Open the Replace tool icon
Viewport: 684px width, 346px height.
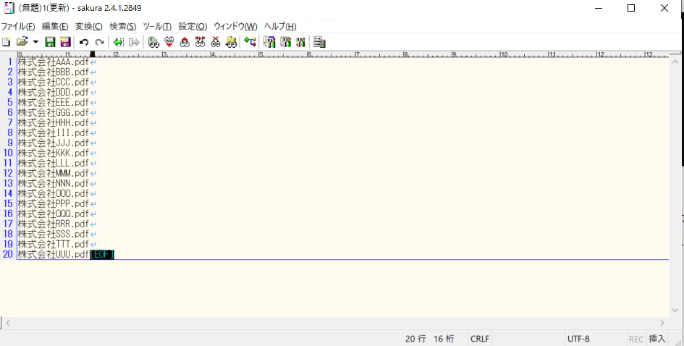tap(200, 42)
